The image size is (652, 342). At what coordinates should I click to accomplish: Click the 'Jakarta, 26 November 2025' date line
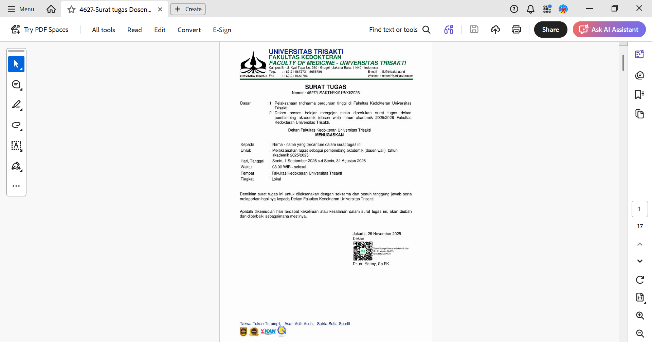click(377, 234)
